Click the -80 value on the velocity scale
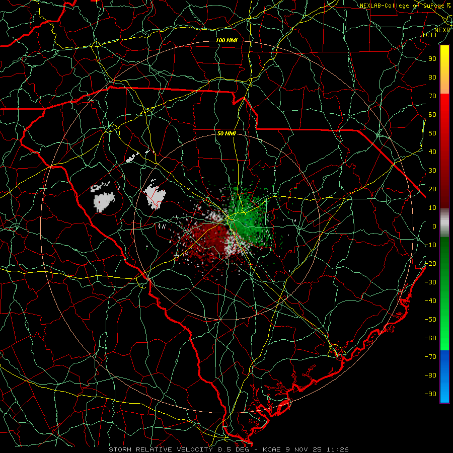Viewport: 453px width, 453px height. [430, 375]
